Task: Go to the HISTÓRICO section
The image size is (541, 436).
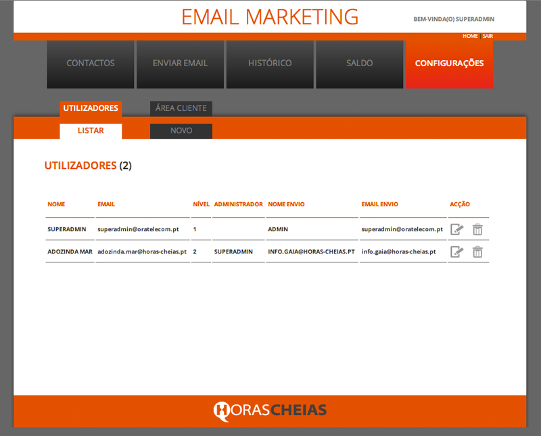Action: coord(270,64)
